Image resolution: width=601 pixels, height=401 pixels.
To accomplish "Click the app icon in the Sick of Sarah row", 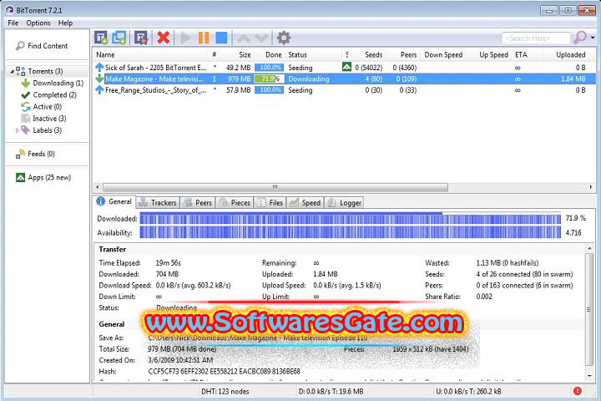I will (346, 67).
